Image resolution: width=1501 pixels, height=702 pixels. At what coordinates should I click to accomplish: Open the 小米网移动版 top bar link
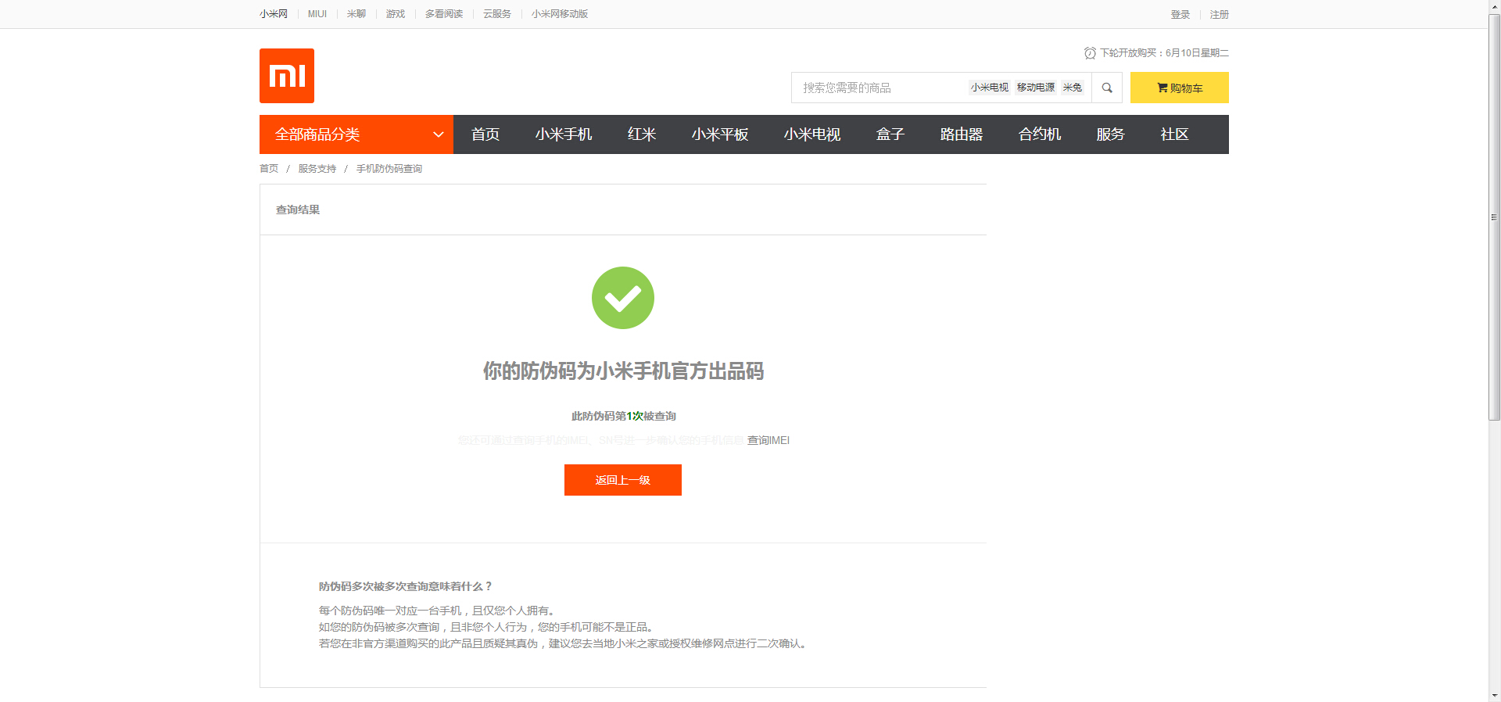560,14
